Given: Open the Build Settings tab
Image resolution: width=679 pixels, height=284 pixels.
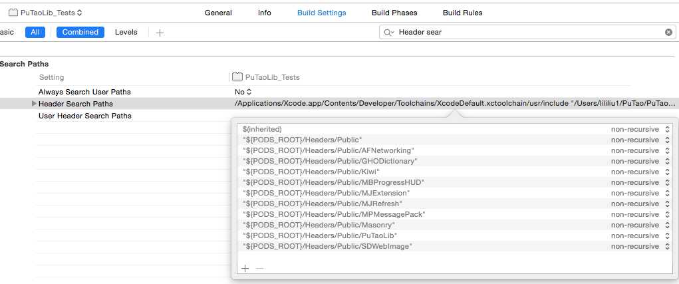Looking at the screenshot, I should pyautogui.click(x=322, y=13).
